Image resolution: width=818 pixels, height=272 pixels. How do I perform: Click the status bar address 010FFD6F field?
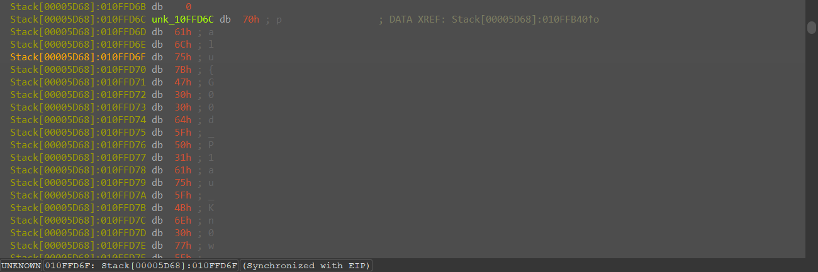141,266
